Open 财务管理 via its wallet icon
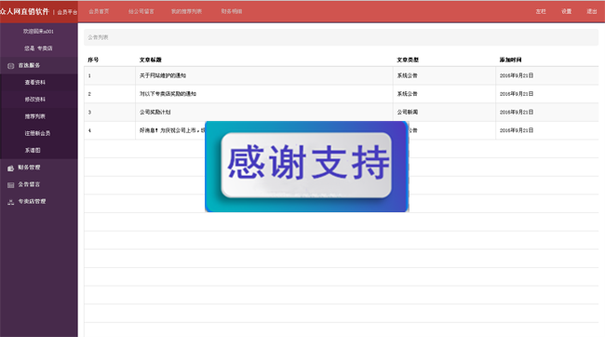 pyautogui.click(x=11, y=168)
